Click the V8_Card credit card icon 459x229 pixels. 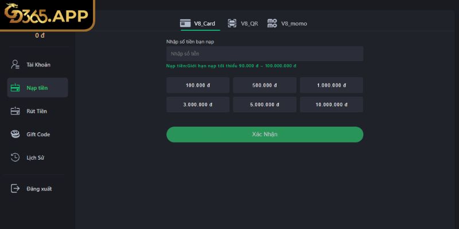(185, 23)
